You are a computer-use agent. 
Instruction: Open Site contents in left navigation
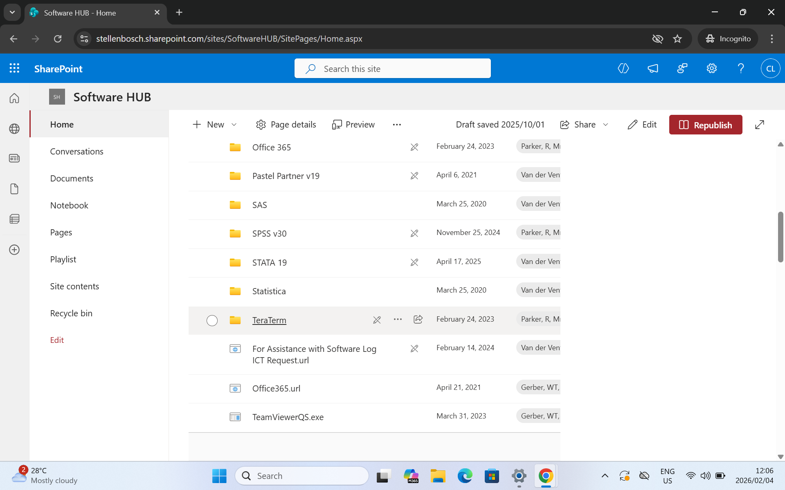point(74,286)
